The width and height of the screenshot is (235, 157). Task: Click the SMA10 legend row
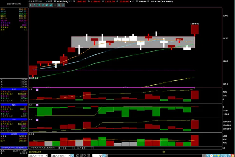coord(14,11)
